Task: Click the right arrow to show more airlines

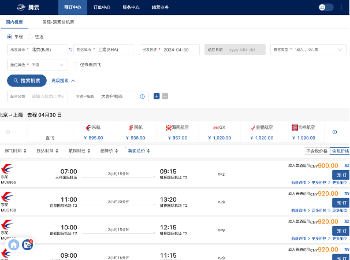Action: coord(334,132)
